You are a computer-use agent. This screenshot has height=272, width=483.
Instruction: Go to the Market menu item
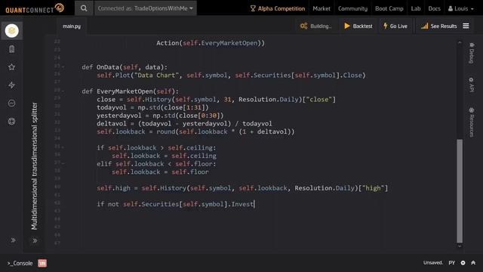point(321,8)
